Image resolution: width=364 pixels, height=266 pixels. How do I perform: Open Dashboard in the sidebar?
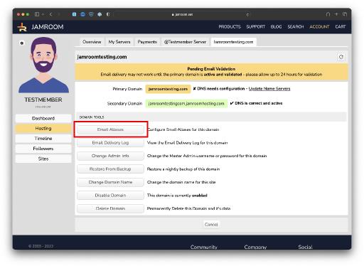point(43,118)
